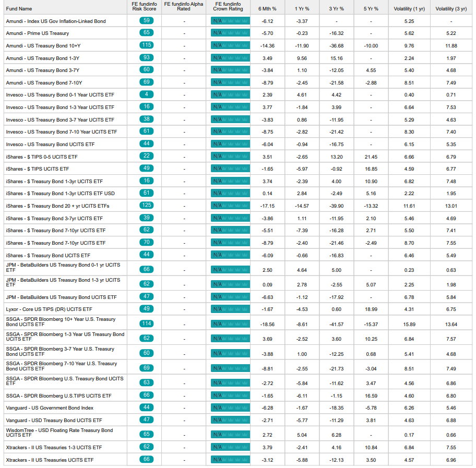Sort by the 1 Yr % column

coord(302,9)
